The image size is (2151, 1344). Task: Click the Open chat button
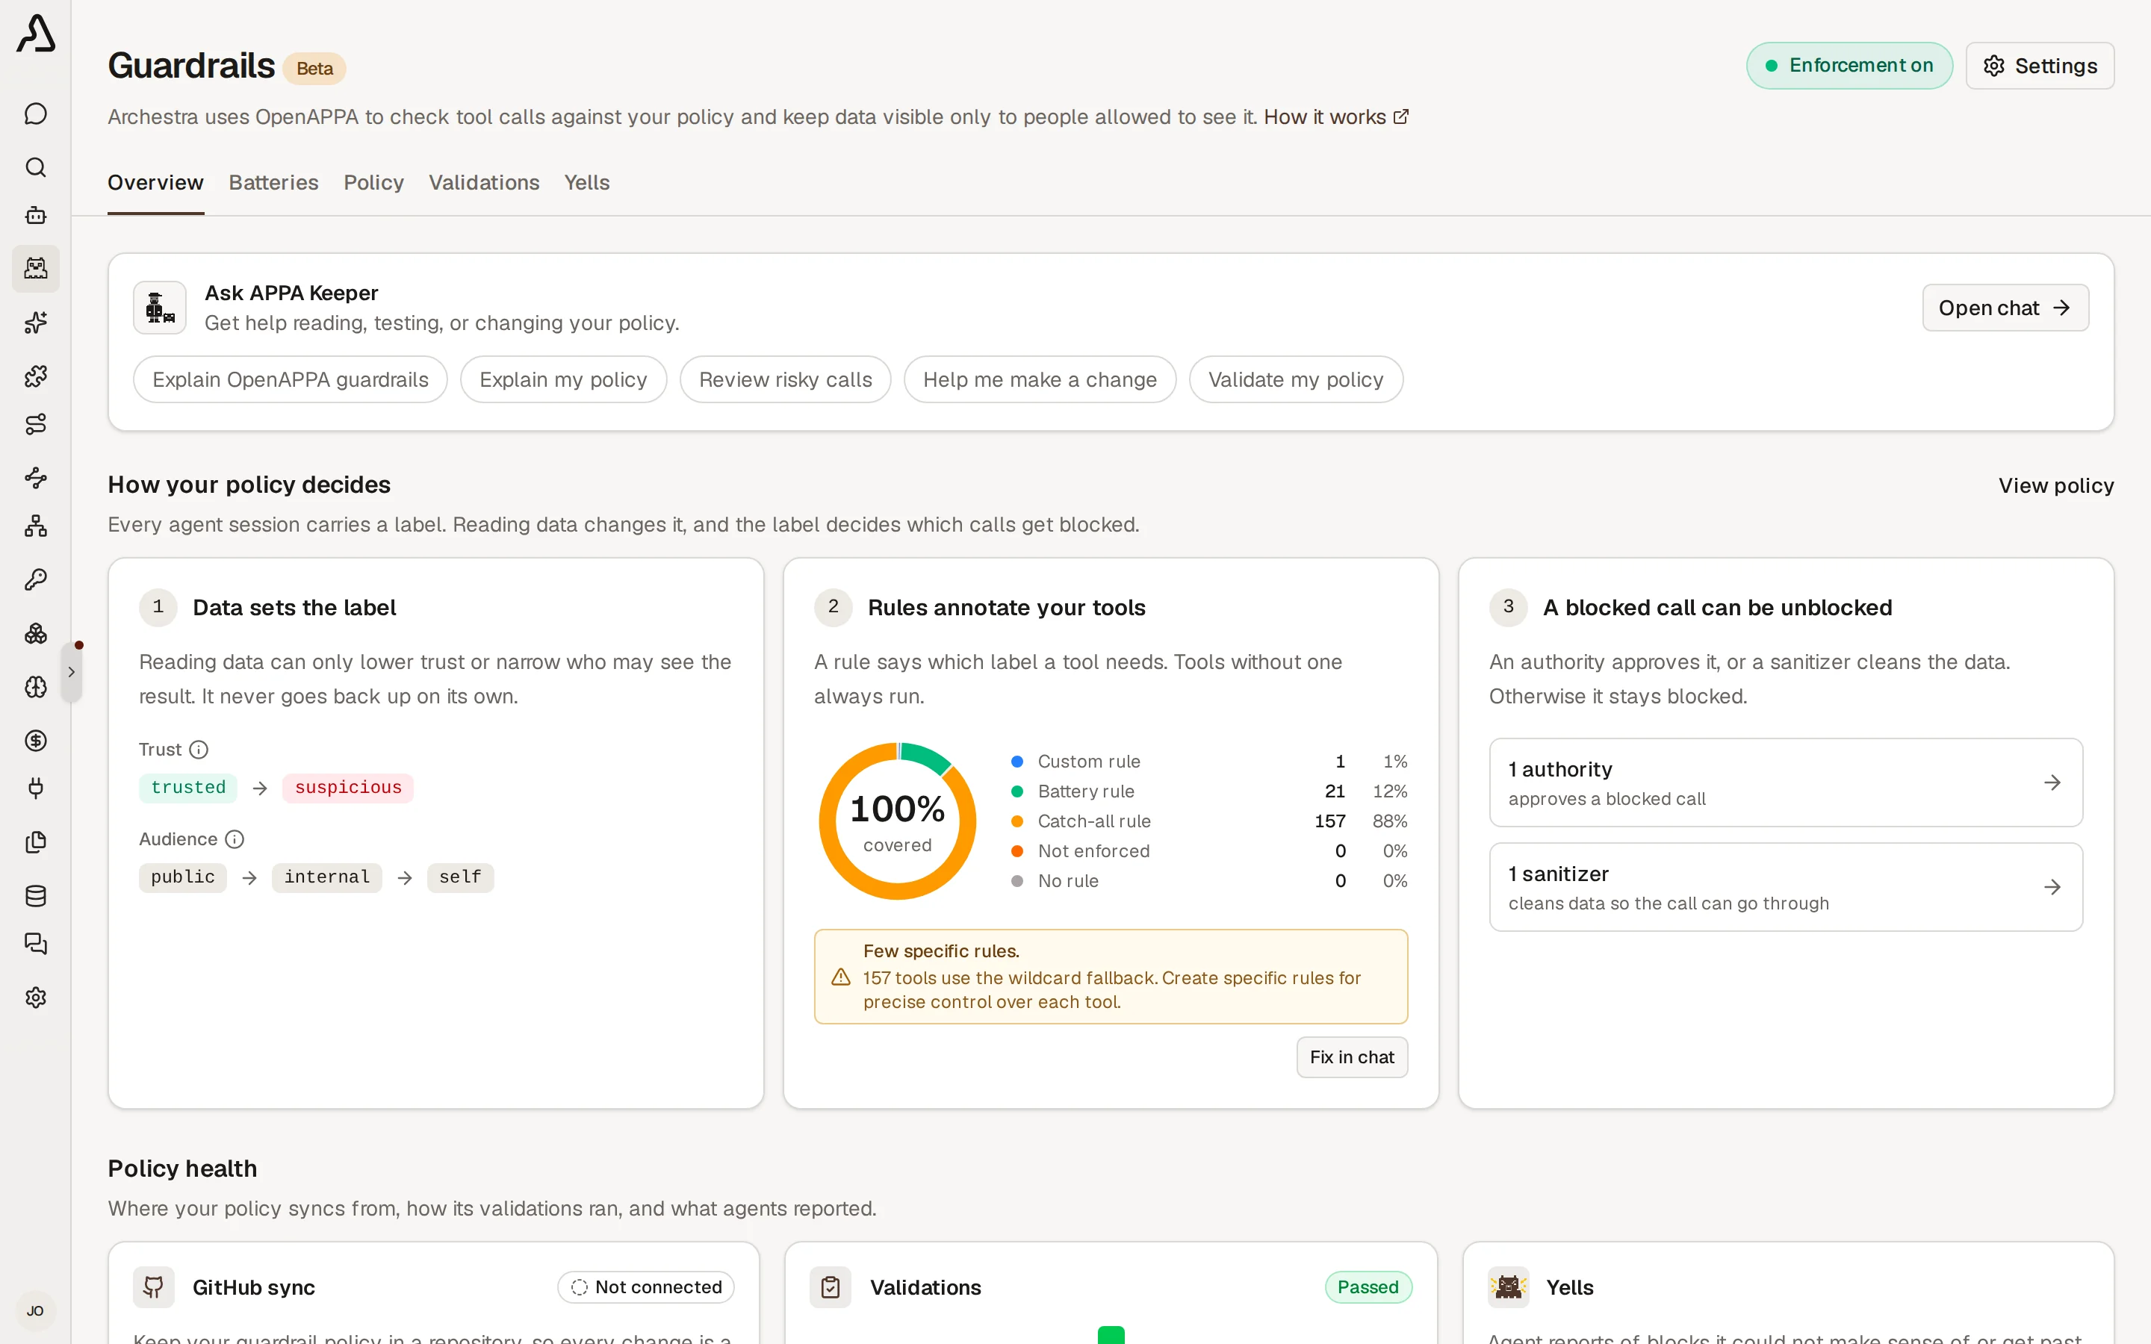click(x=2005, y=308)
